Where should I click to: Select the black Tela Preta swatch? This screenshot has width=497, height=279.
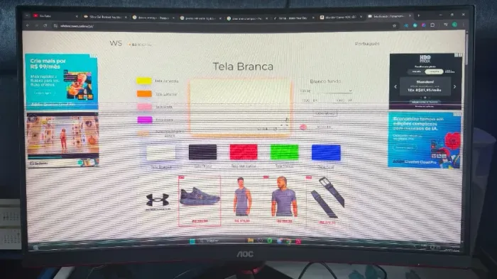click(x=203, y=152)
